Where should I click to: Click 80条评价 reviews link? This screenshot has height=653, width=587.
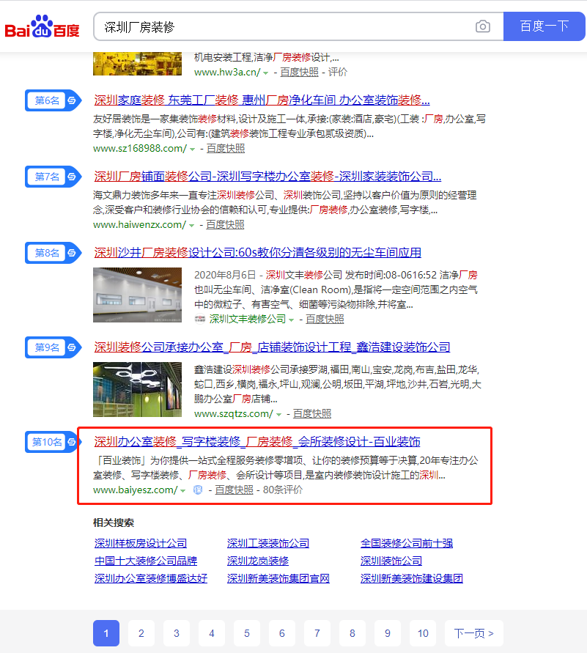click(x=283, y=490)
